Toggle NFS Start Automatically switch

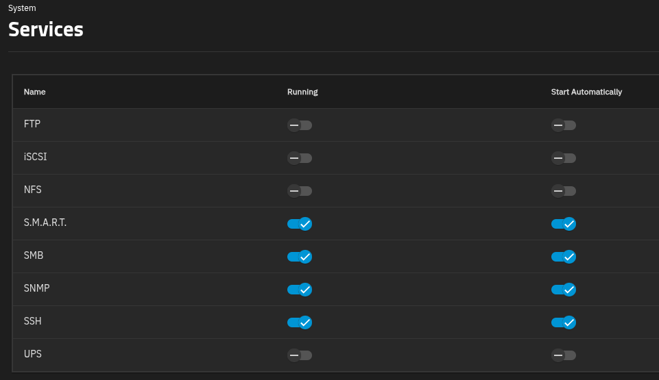(x=564, y=191)
